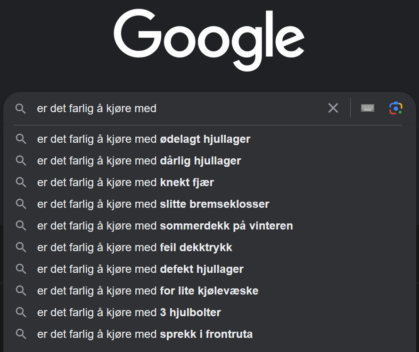Select suggestion "dårlig hjullager"

139,161
